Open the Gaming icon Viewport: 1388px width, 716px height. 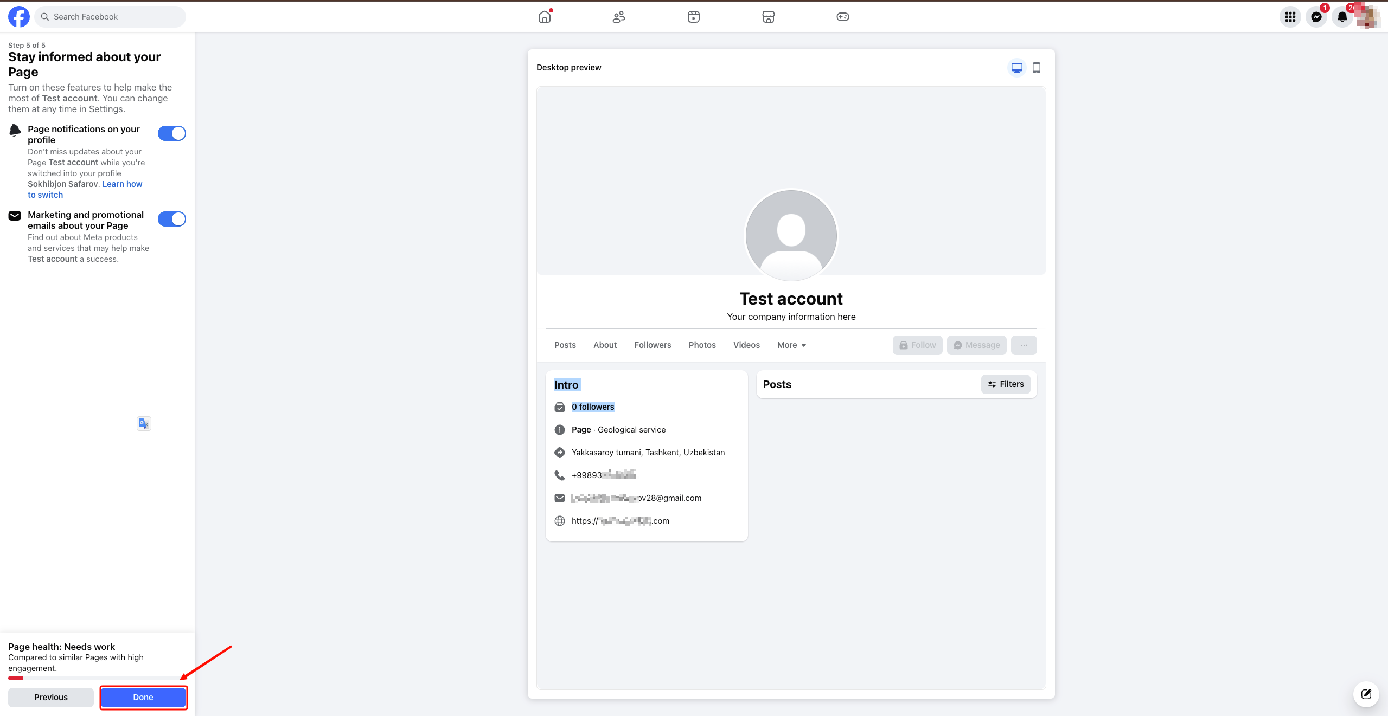point(843,17)
